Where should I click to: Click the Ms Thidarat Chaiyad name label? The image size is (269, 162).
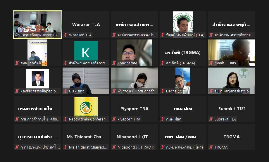(x=88, y=147)
